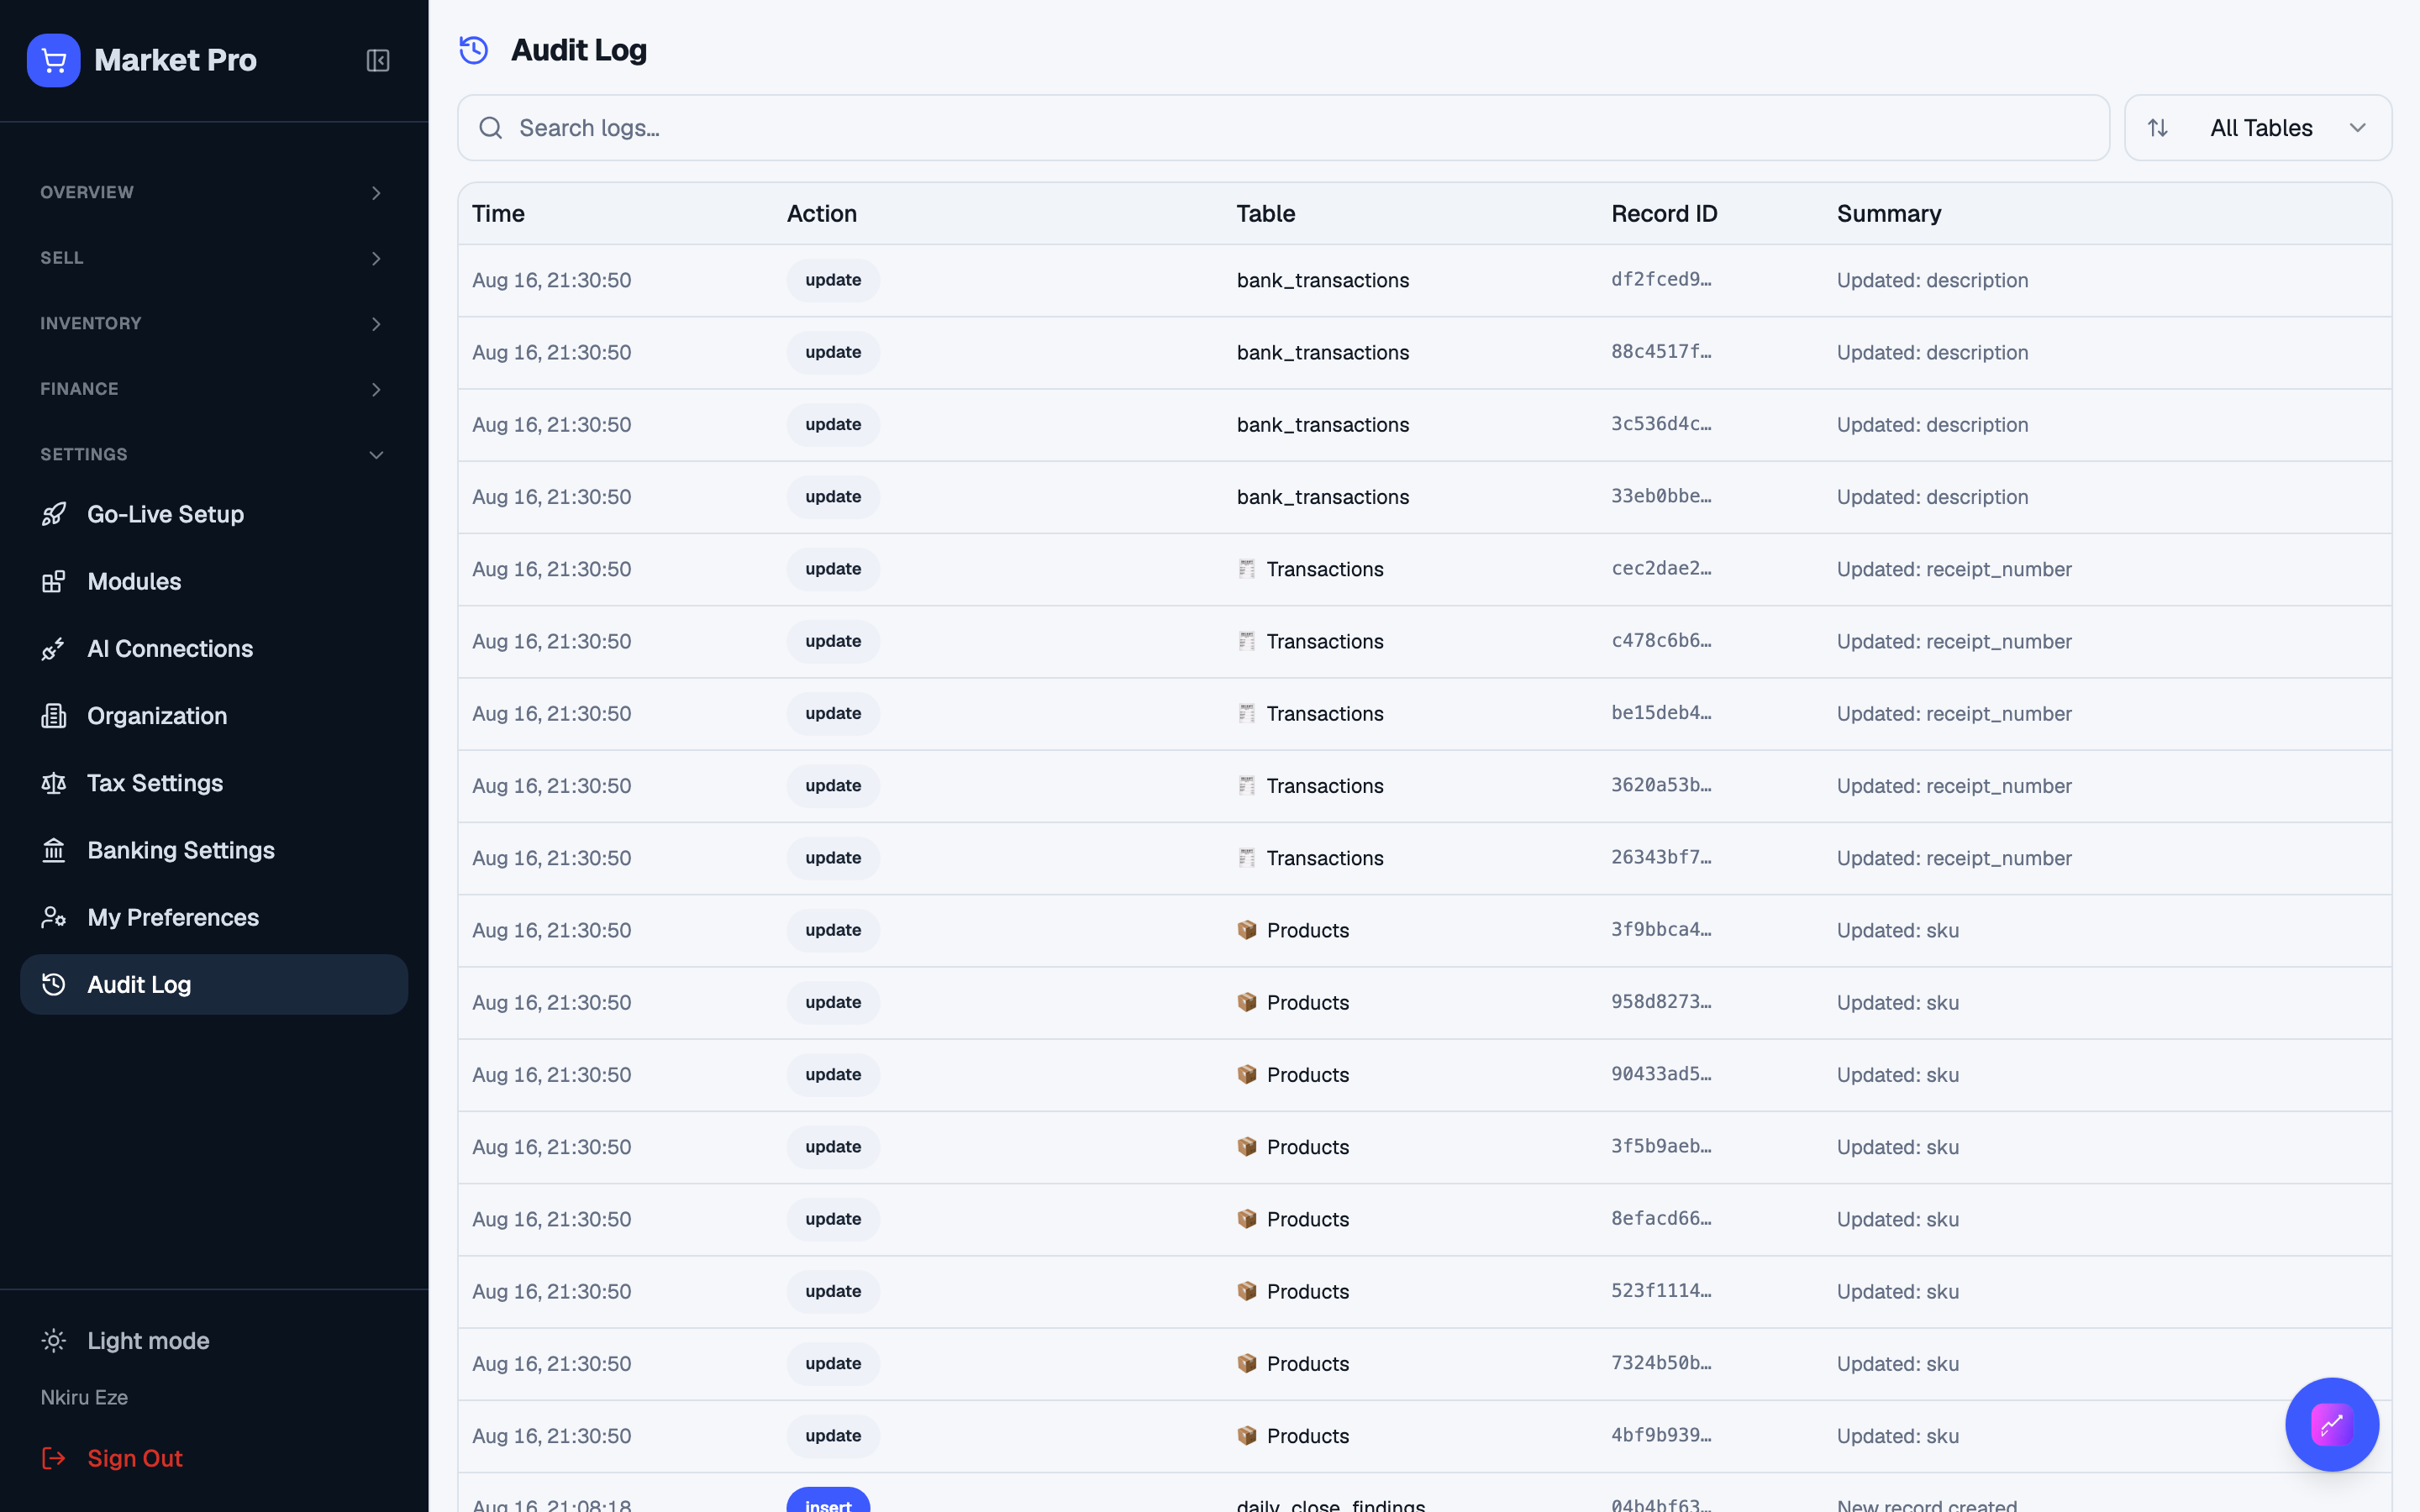Collapse the sidebar panel icon

(x=378, y=60)
